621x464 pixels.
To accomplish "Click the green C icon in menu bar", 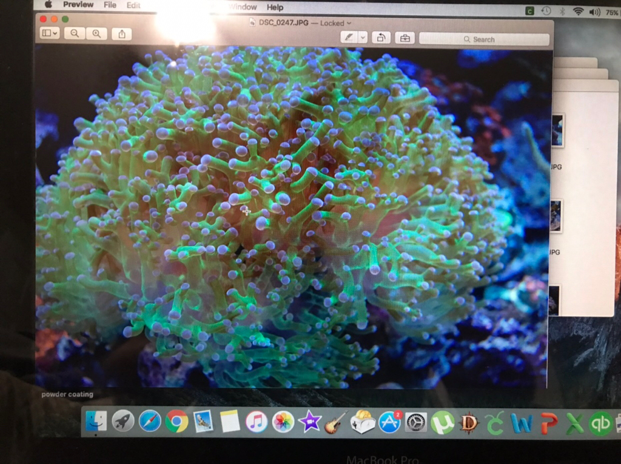I will pos(529,11).
